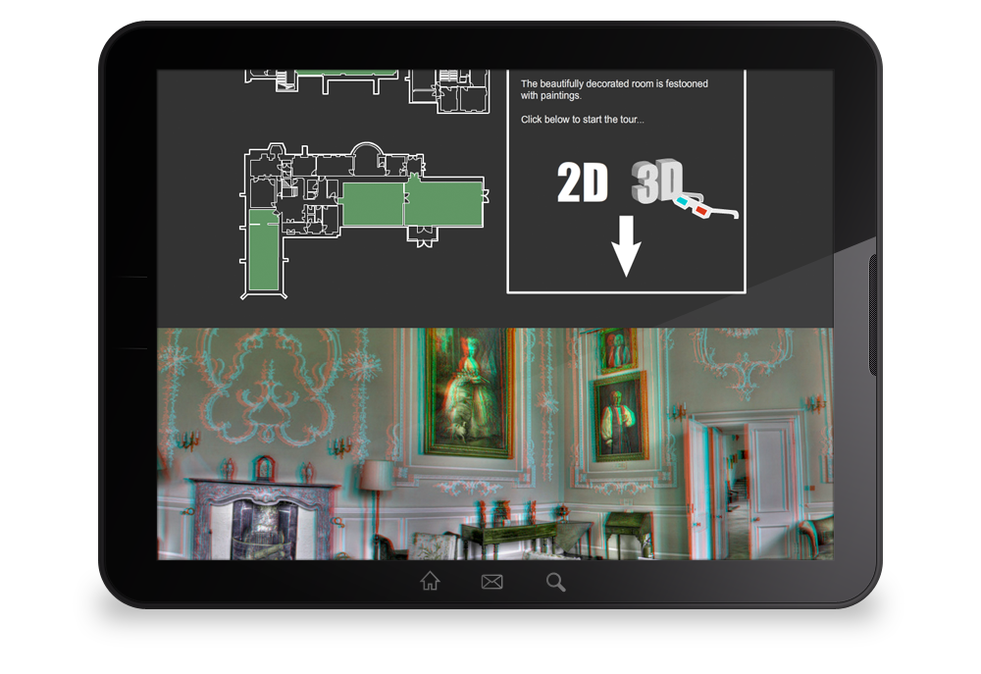Click the white down arrow below 2D
The height and width of the screenshot is (674, 981).
click(626, 246)
